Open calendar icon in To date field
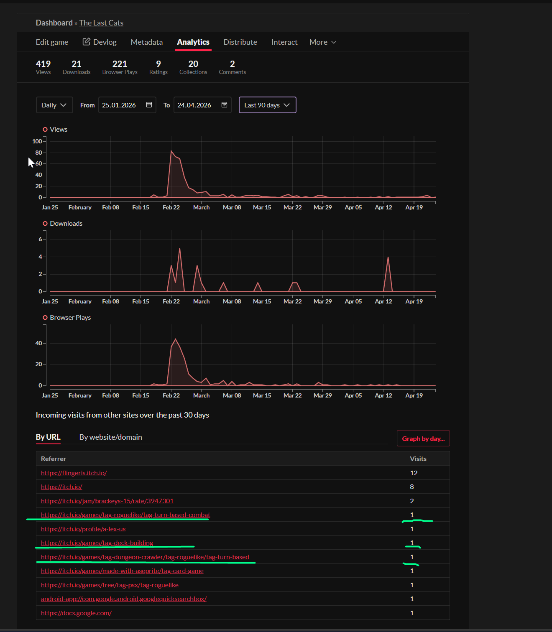The height and width of the screenshot is (632, 552). [224, 105]
